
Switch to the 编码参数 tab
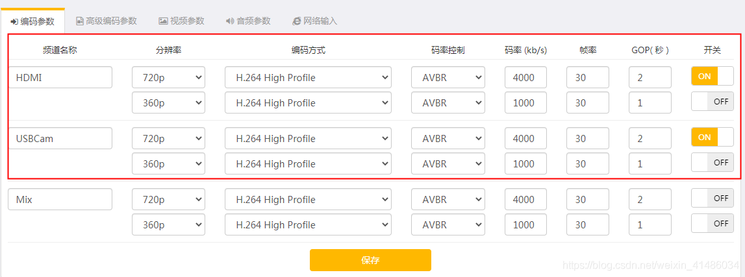pos(32,21)
